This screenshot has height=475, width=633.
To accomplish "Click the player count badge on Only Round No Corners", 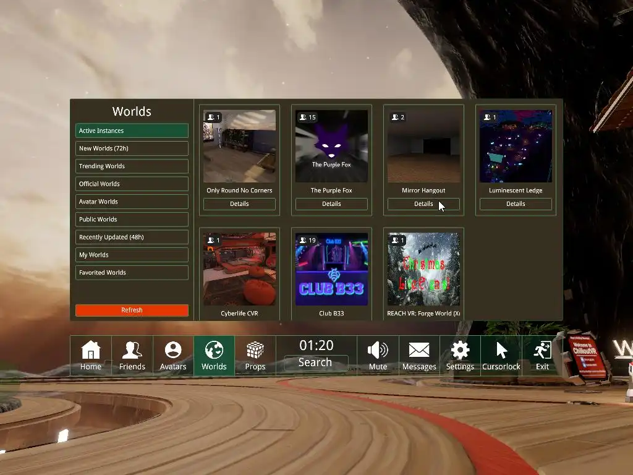I will pyautogui.click(x=213, y=117).
